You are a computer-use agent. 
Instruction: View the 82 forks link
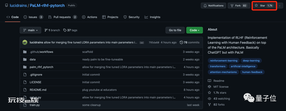(216, 105)
